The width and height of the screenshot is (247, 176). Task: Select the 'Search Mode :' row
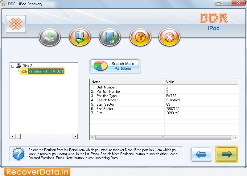tap(164, 100)
